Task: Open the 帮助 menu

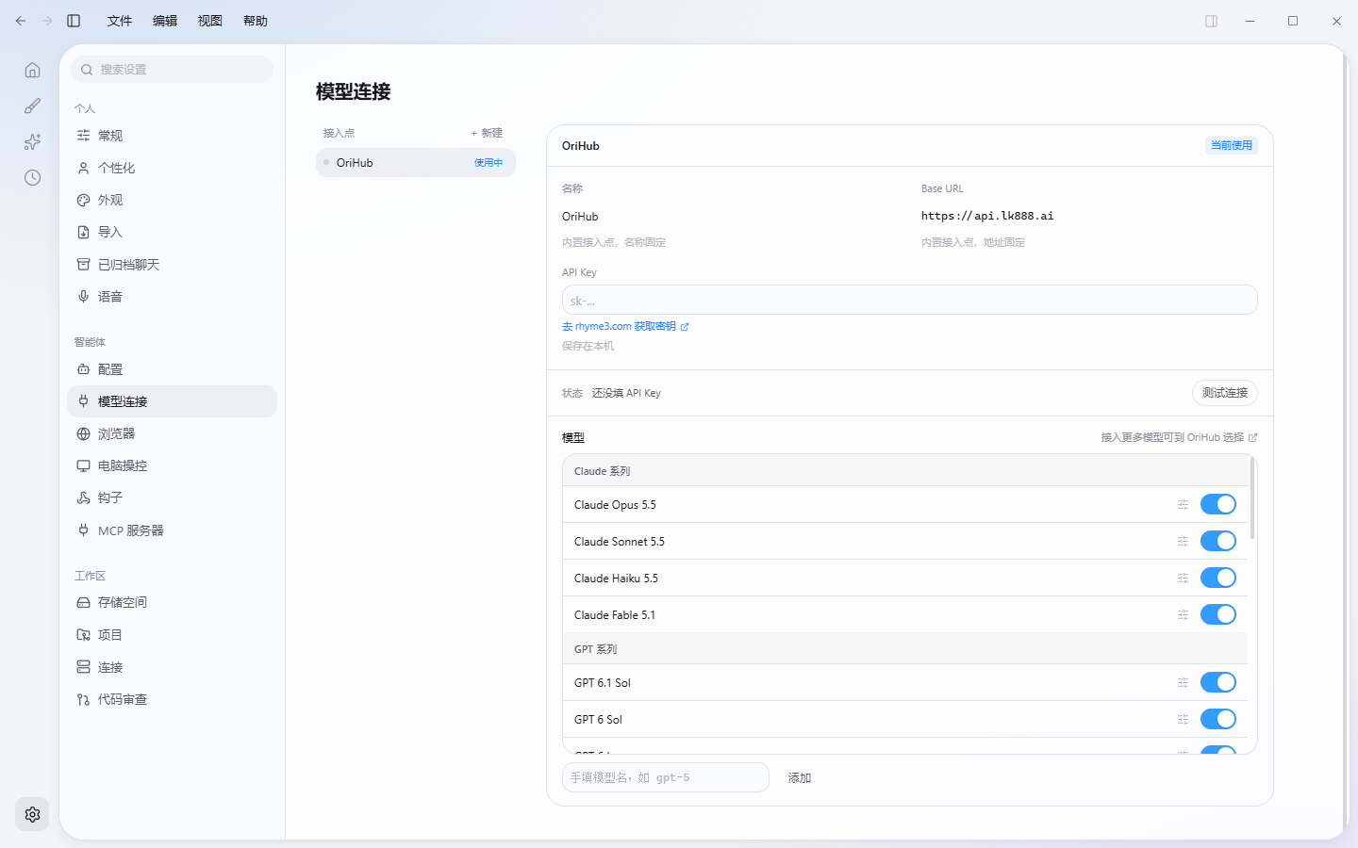Action: coord(256,21)
